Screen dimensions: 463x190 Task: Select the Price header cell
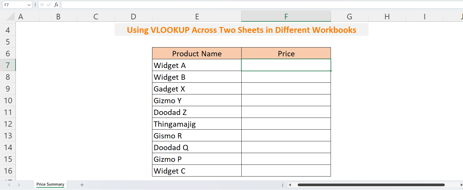pos(286,53)
